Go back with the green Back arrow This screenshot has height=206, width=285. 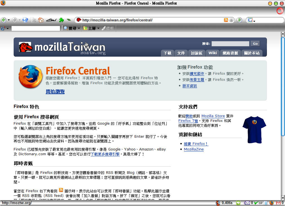click(4, 20)
